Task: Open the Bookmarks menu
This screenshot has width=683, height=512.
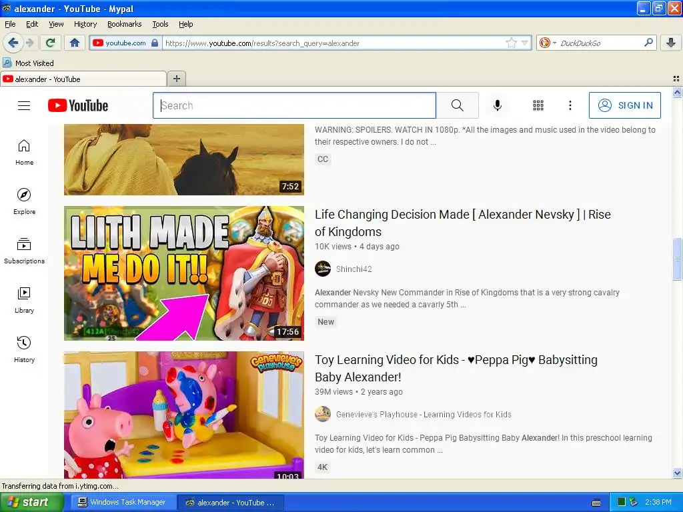Action: 124,24
